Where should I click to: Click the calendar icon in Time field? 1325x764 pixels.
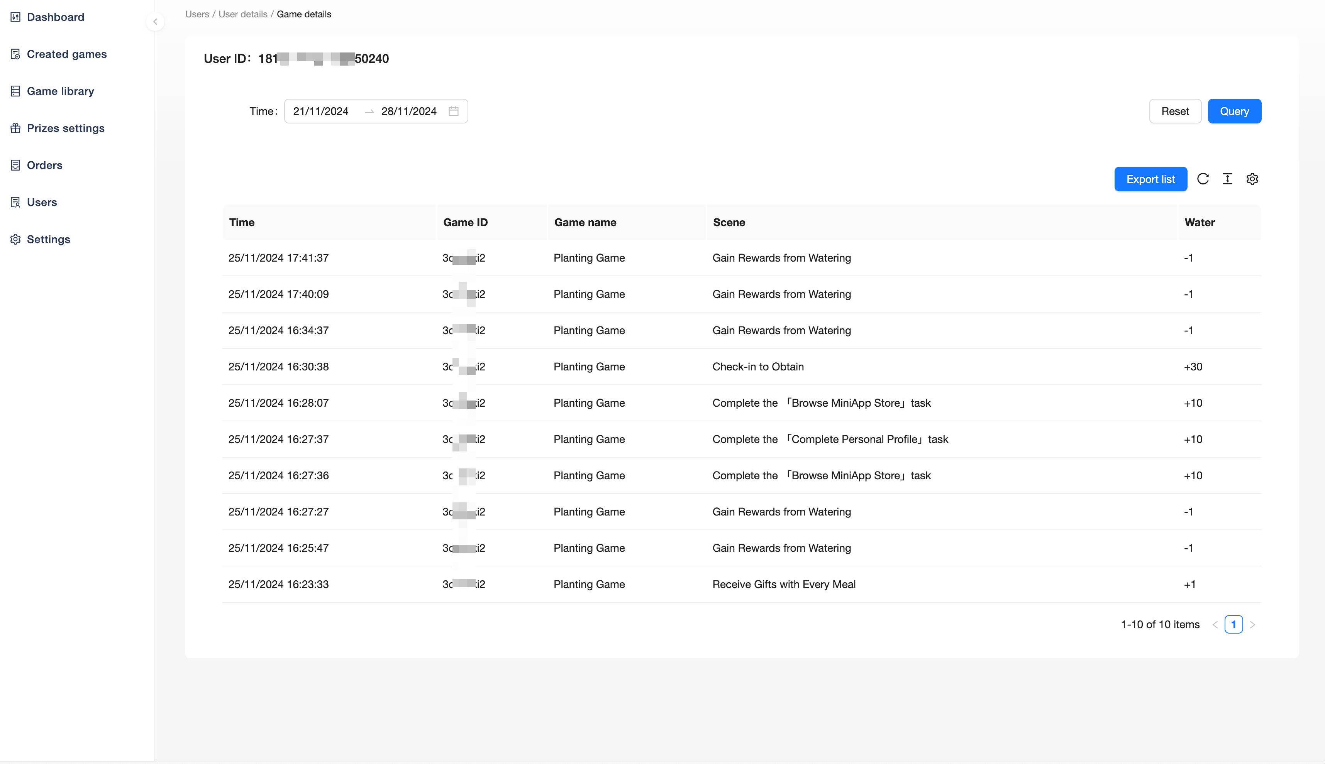(x=454, y=111)
